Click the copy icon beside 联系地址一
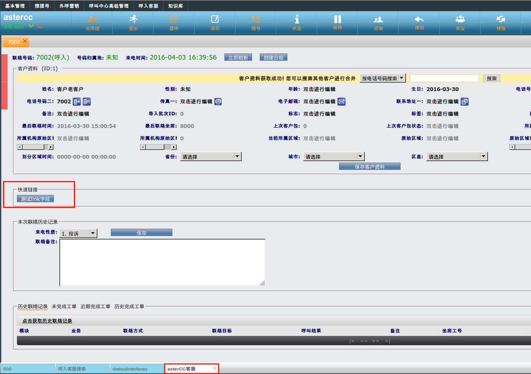 pos(465,101)
